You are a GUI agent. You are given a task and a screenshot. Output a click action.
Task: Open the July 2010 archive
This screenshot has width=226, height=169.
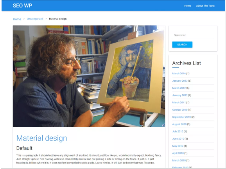tap(178, 131)
